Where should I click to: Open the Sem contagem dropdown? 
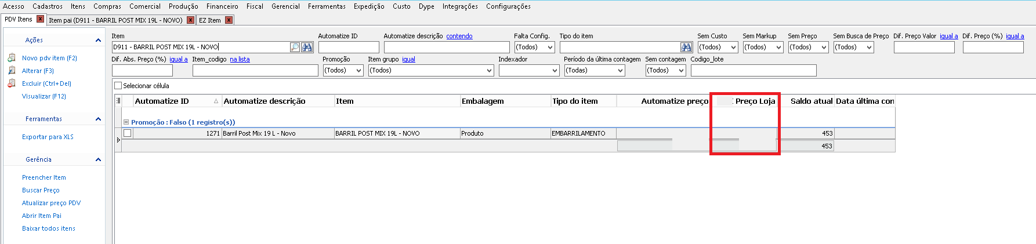pos(682,70)
